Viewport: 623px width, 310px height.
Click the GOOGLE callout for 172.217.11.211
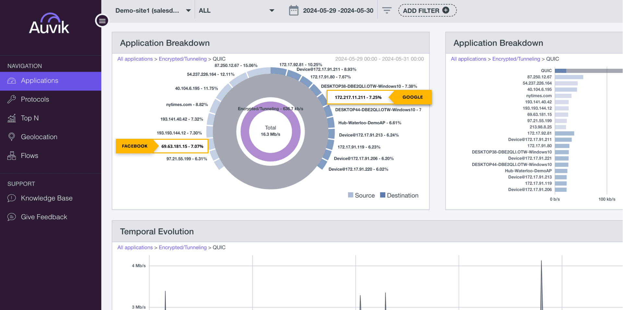pyautogui.click(x=413, y=97)
